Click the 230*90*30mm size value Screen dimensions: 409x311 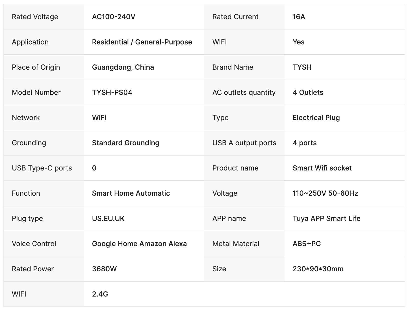click(318, 269)
